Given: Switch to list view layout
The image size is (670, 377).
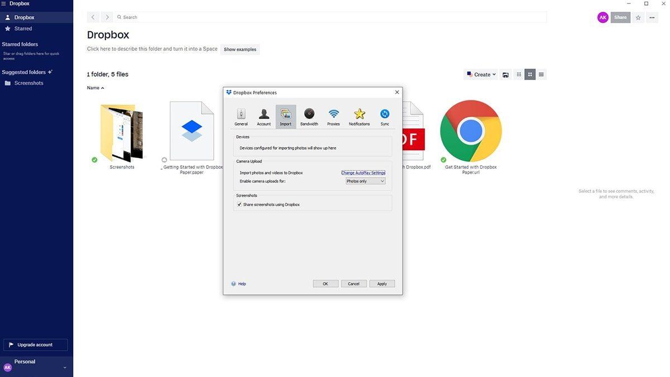Looking at the screenshot, I should [540, 74].
